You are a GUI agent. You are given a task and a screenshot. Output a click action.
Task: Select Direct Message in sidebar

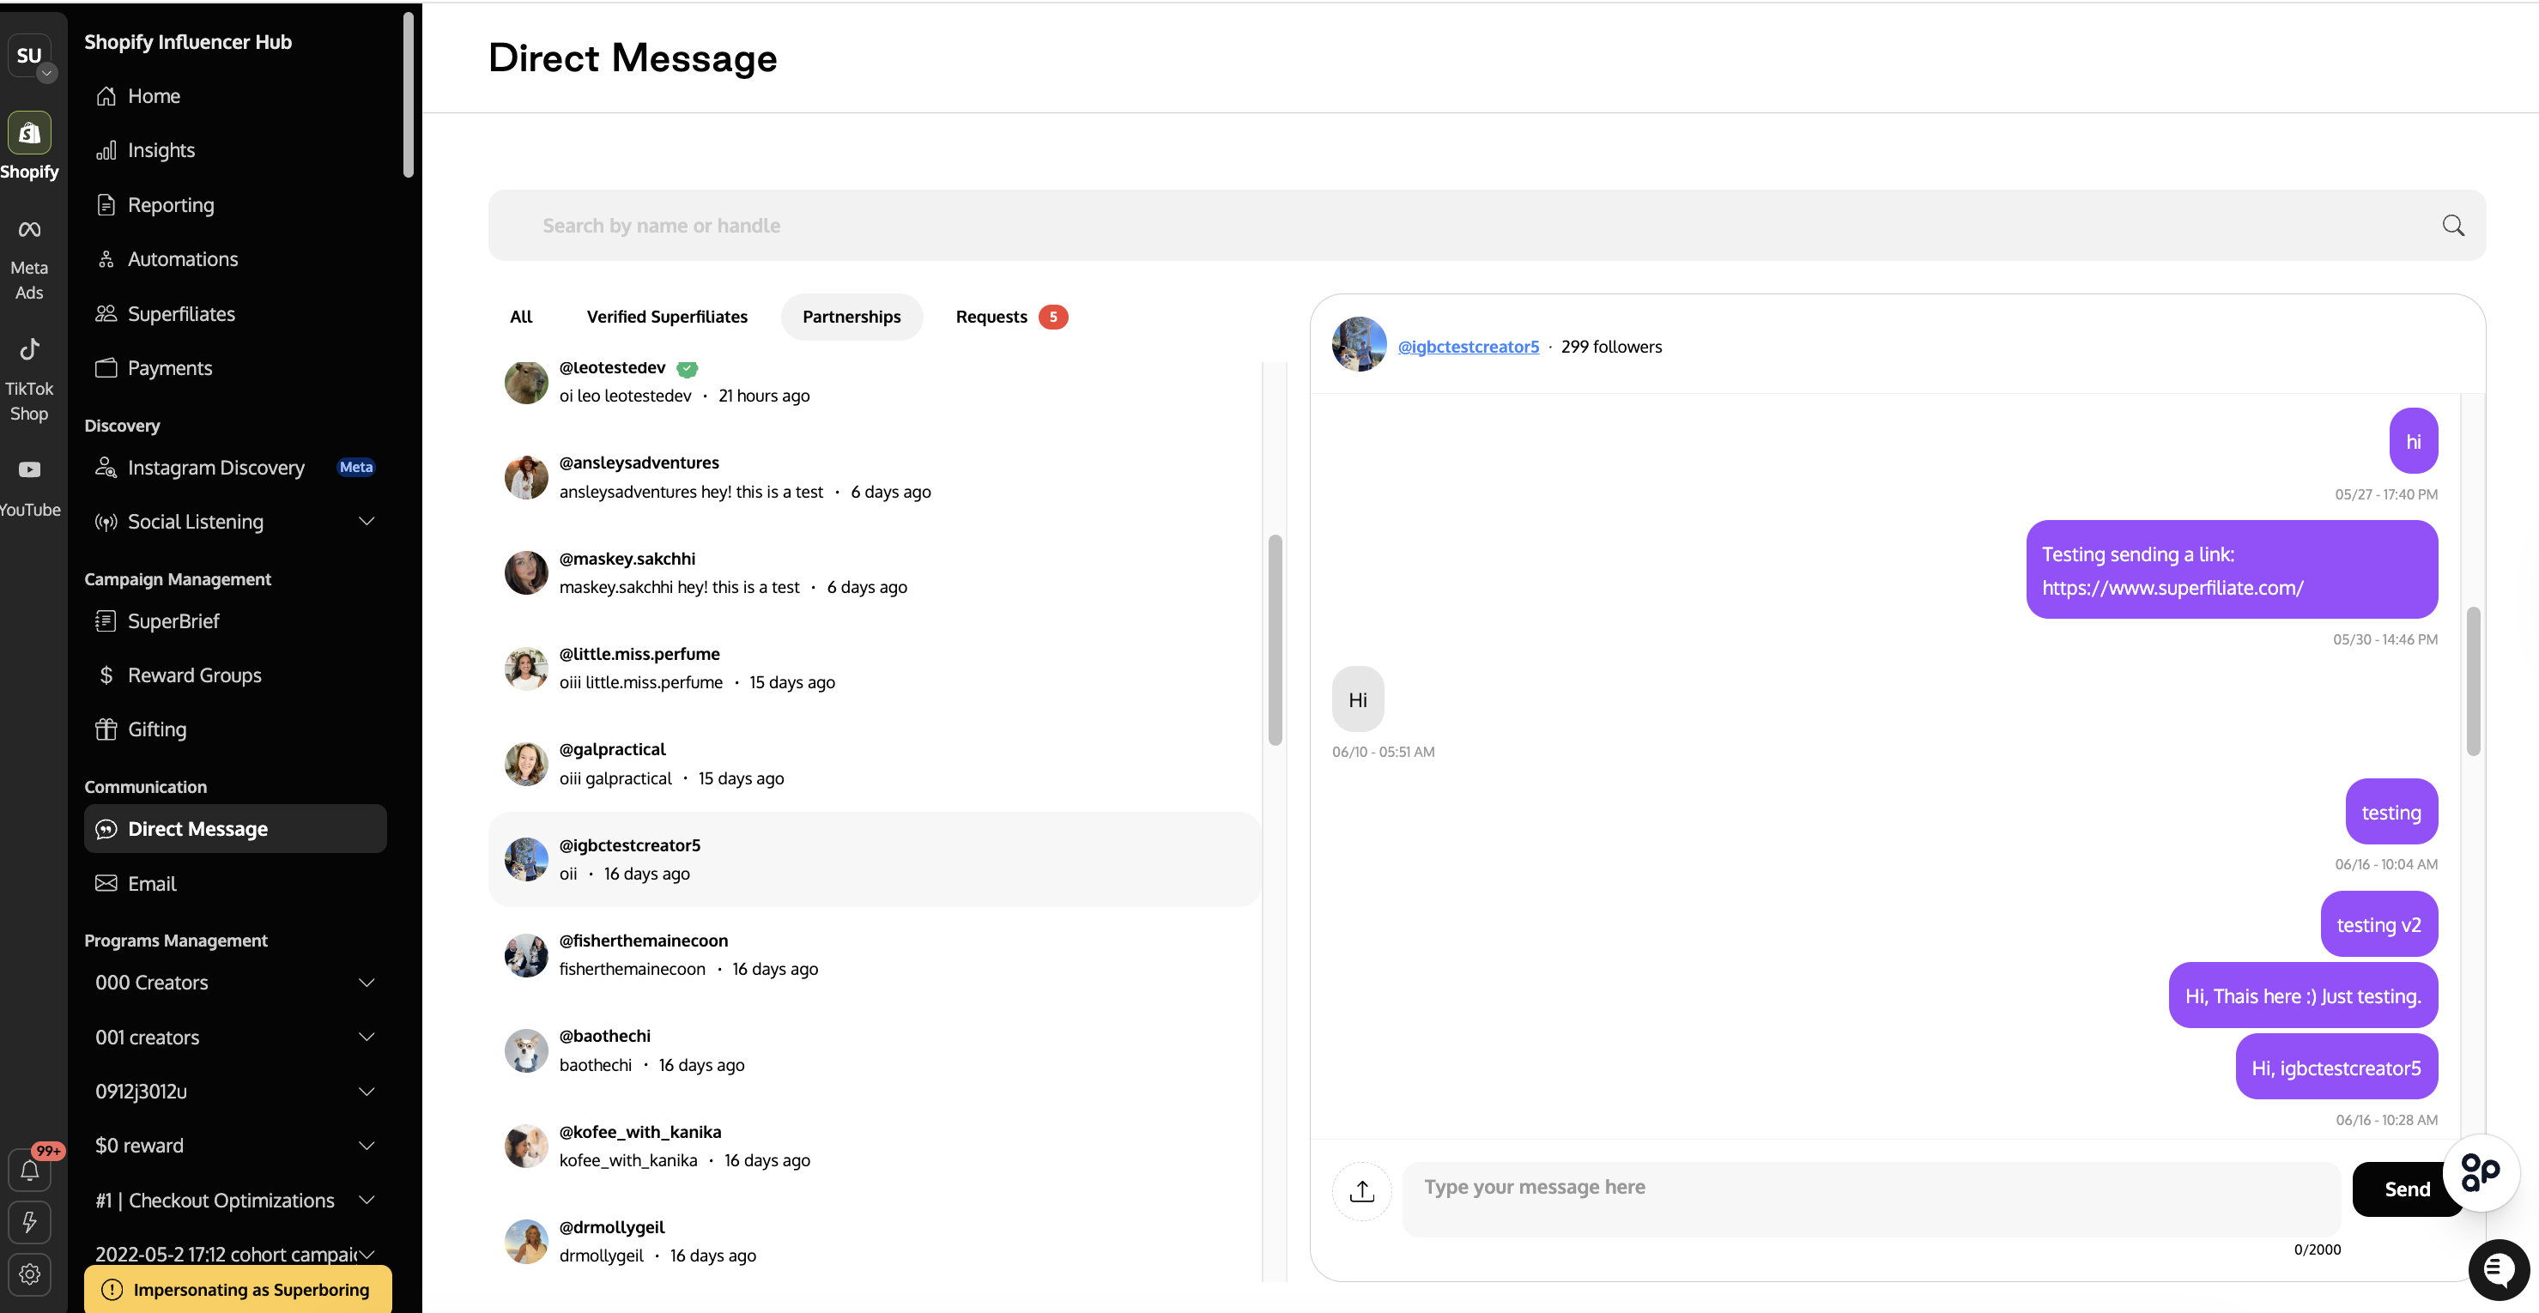[x=235, y=829]
